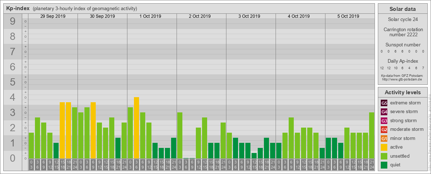Click the 21-24 bar on 5 Oct
This screenshot has width=431, height=174.
pos(371,136)
